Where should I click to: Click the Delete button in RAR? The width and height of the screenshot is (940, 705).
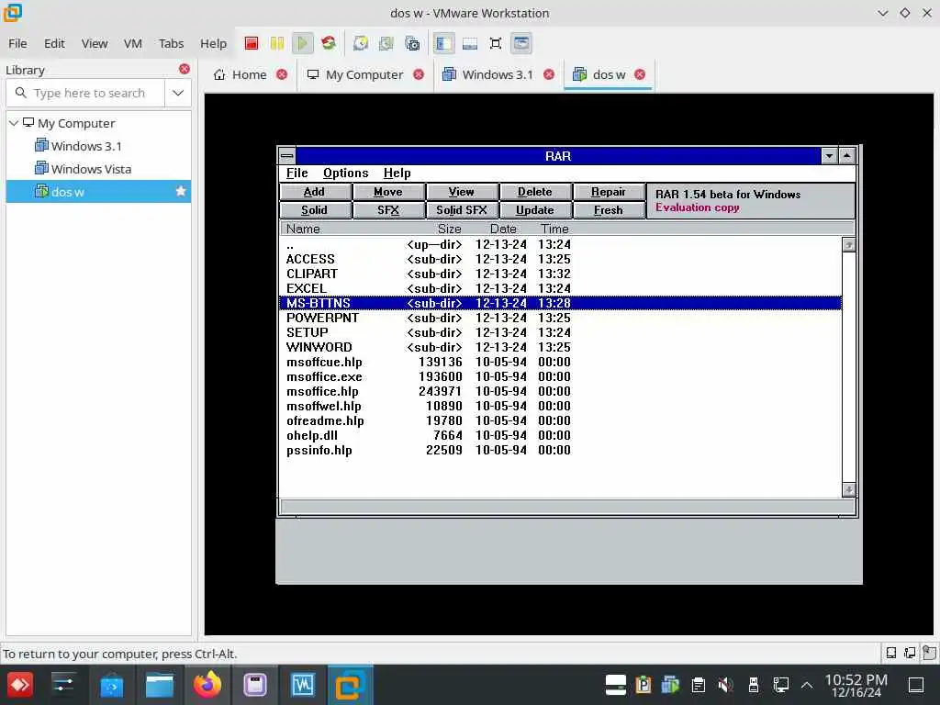coord(535,192)
